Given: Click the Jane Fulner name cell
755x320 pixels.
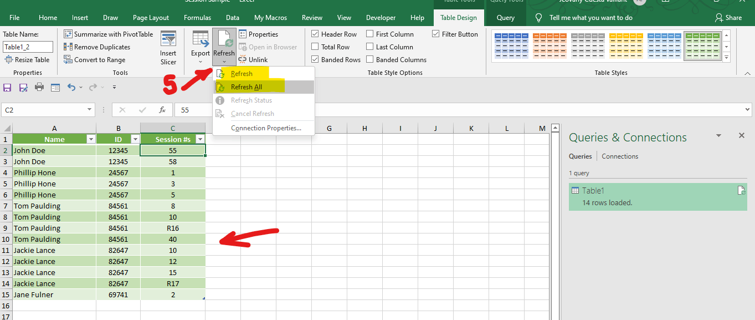Looking at the screenshot, I should point(54,294).
